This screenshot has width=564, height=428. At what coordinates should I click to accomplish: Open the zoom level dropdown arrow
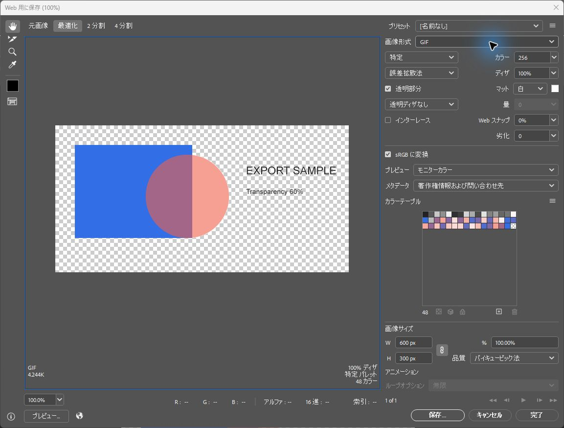[60, 400]
